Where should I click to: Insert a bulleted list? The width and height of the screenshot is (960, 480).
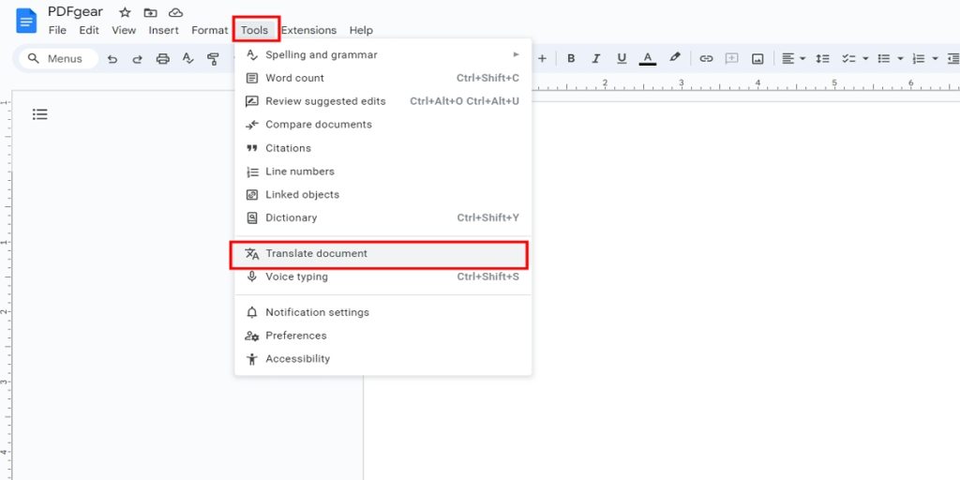(883, 59)
